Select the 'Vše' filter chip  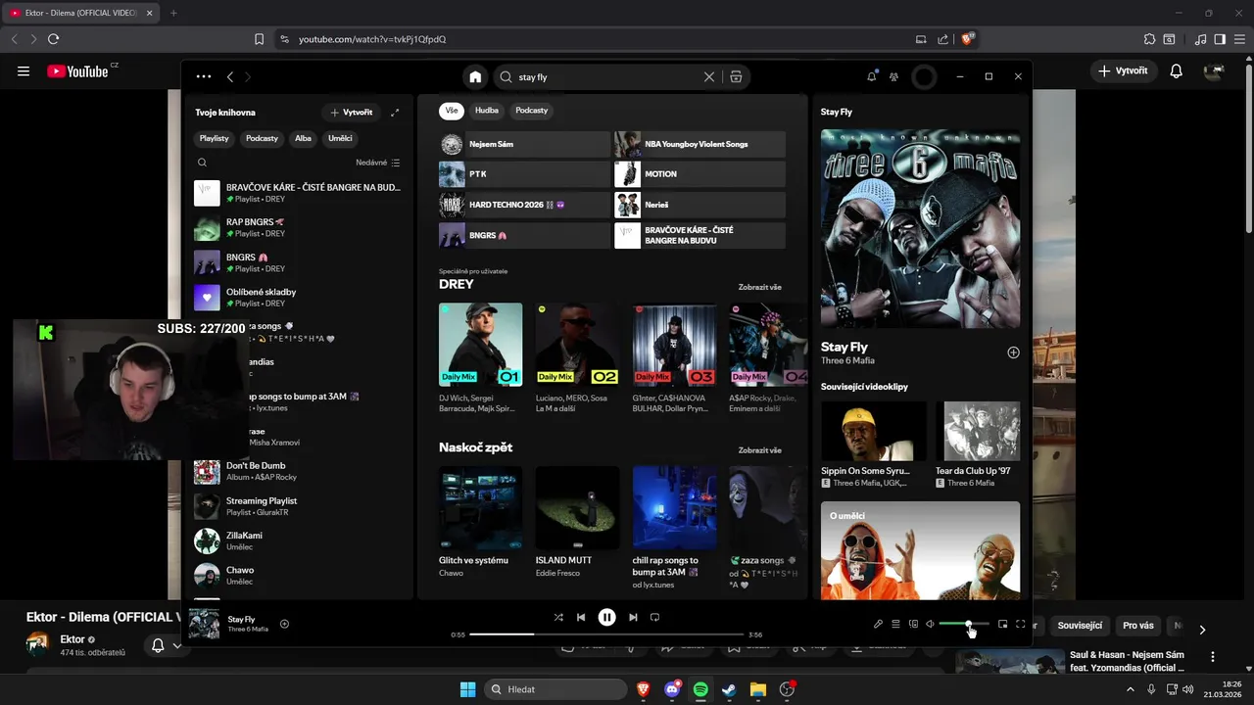[451, 111]
